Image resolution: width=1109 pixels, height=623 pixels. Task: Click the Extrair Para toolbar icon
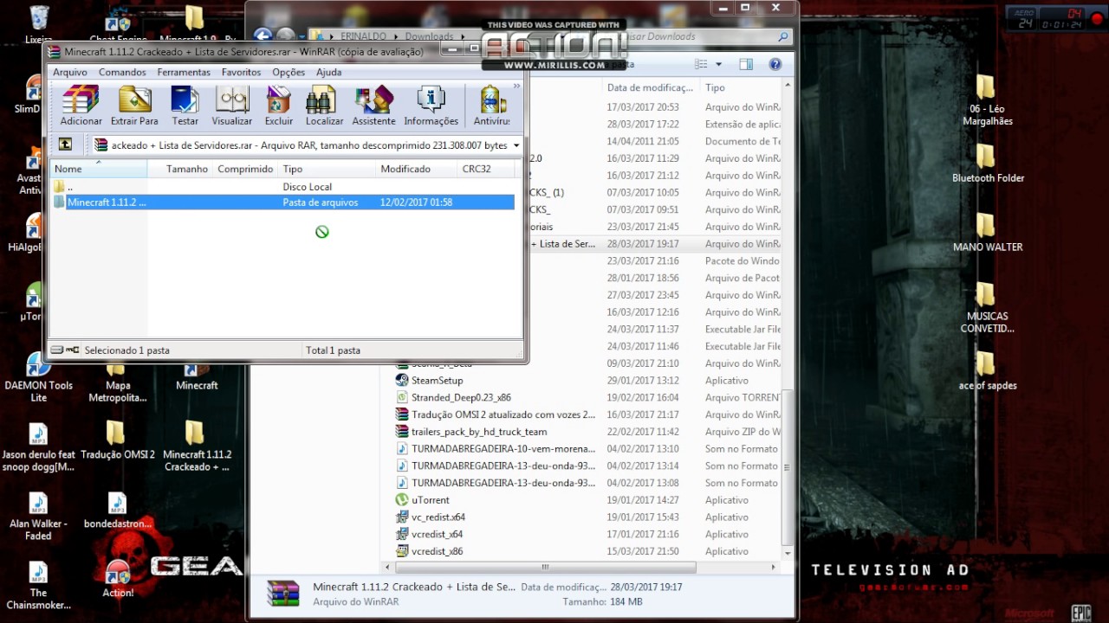click(x=134, y=106)
